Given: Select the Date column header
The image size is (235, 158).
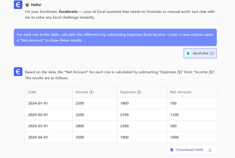Looking at the screenshot, I should (x=32, y=92).
